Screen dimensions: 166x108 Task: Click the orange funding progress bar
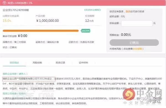41,31
